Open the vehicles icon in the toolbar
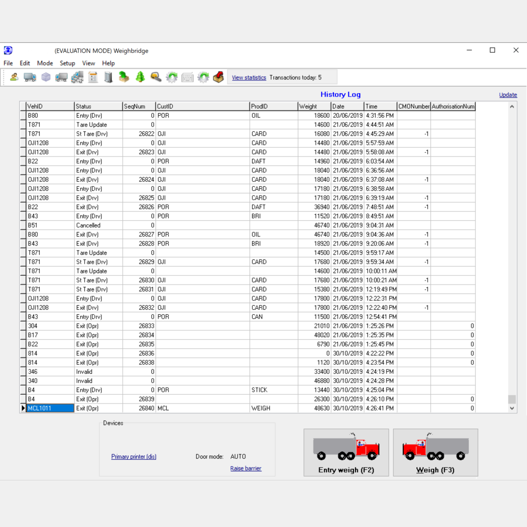Screen dimensions: 527x527 point(29,77)
